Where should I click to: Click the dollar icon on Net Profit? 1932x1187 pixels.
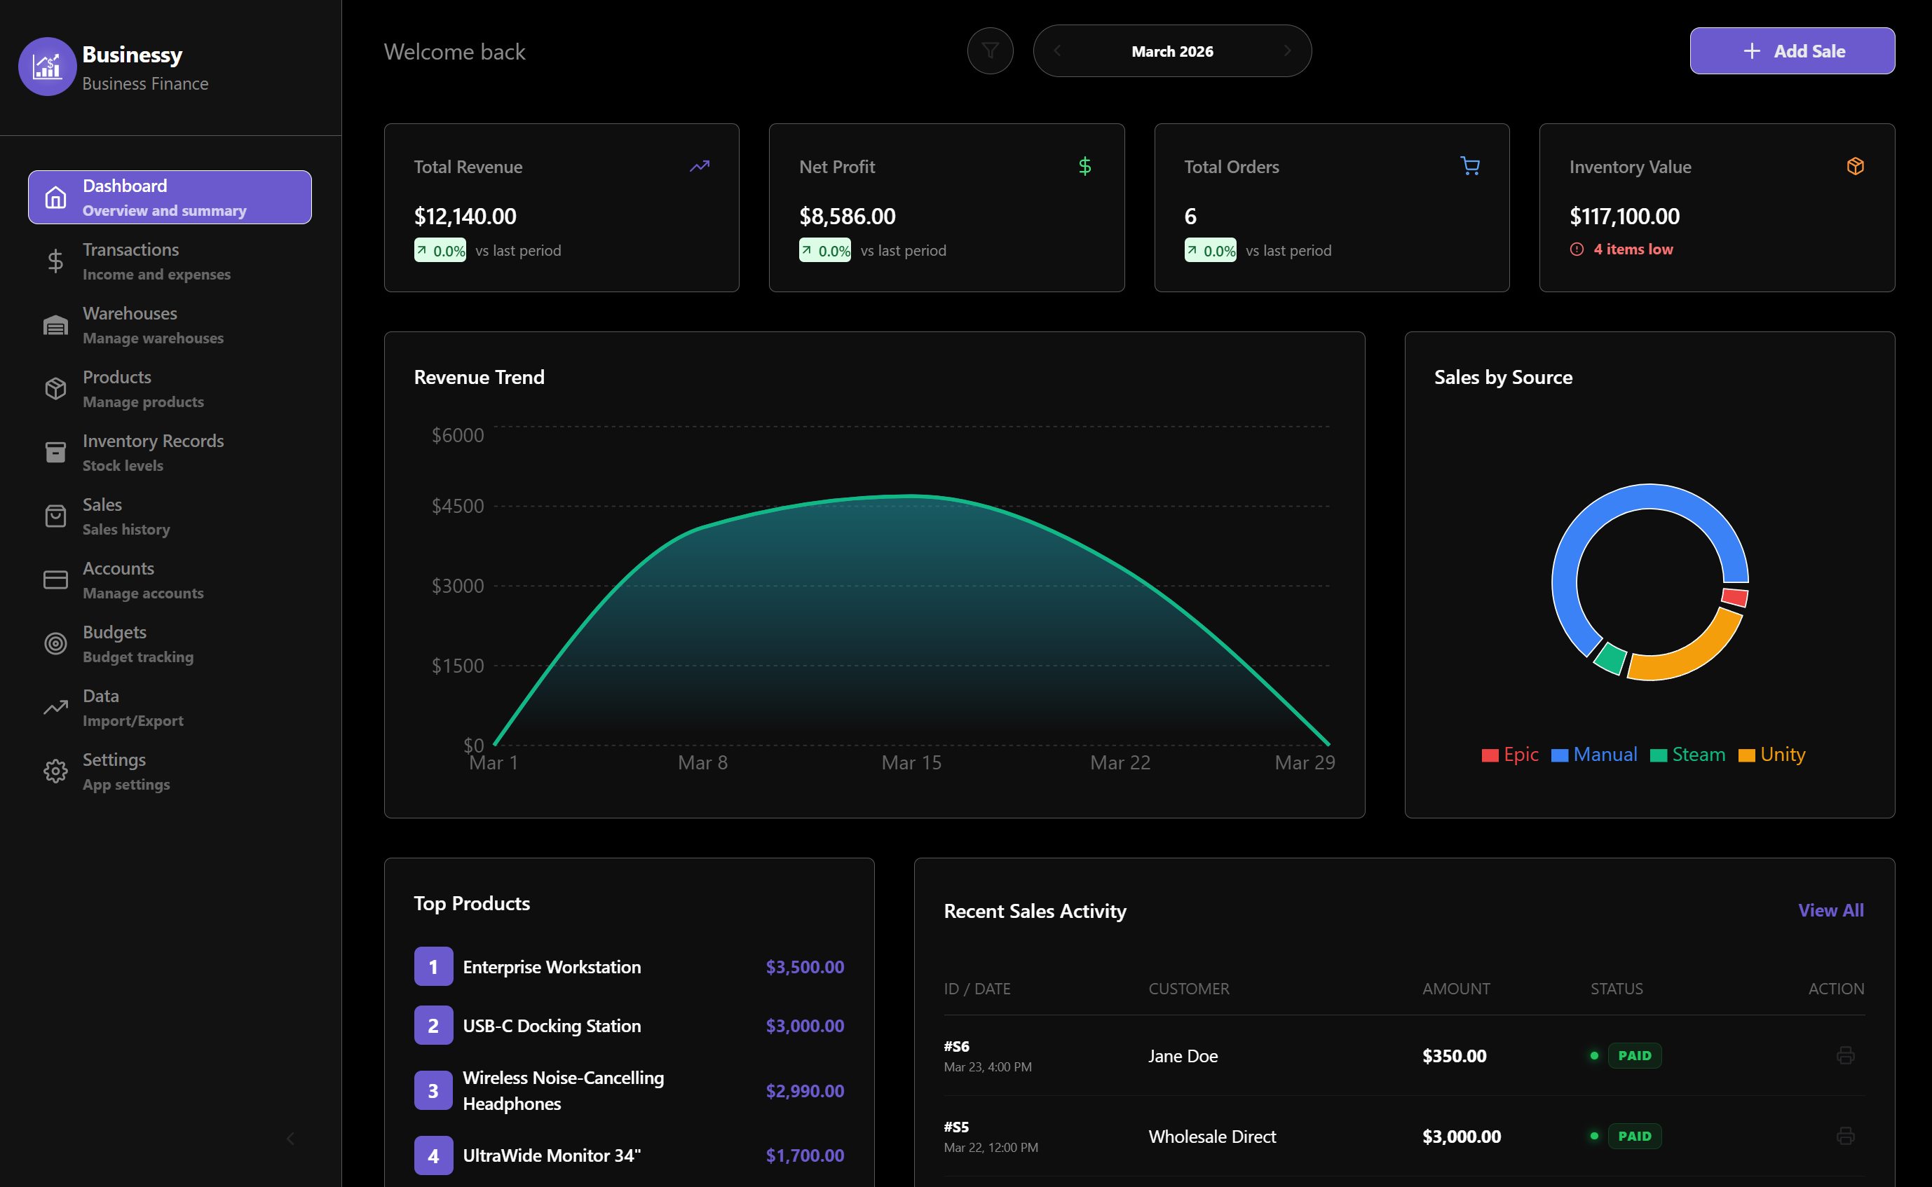tap(1084, 165)
